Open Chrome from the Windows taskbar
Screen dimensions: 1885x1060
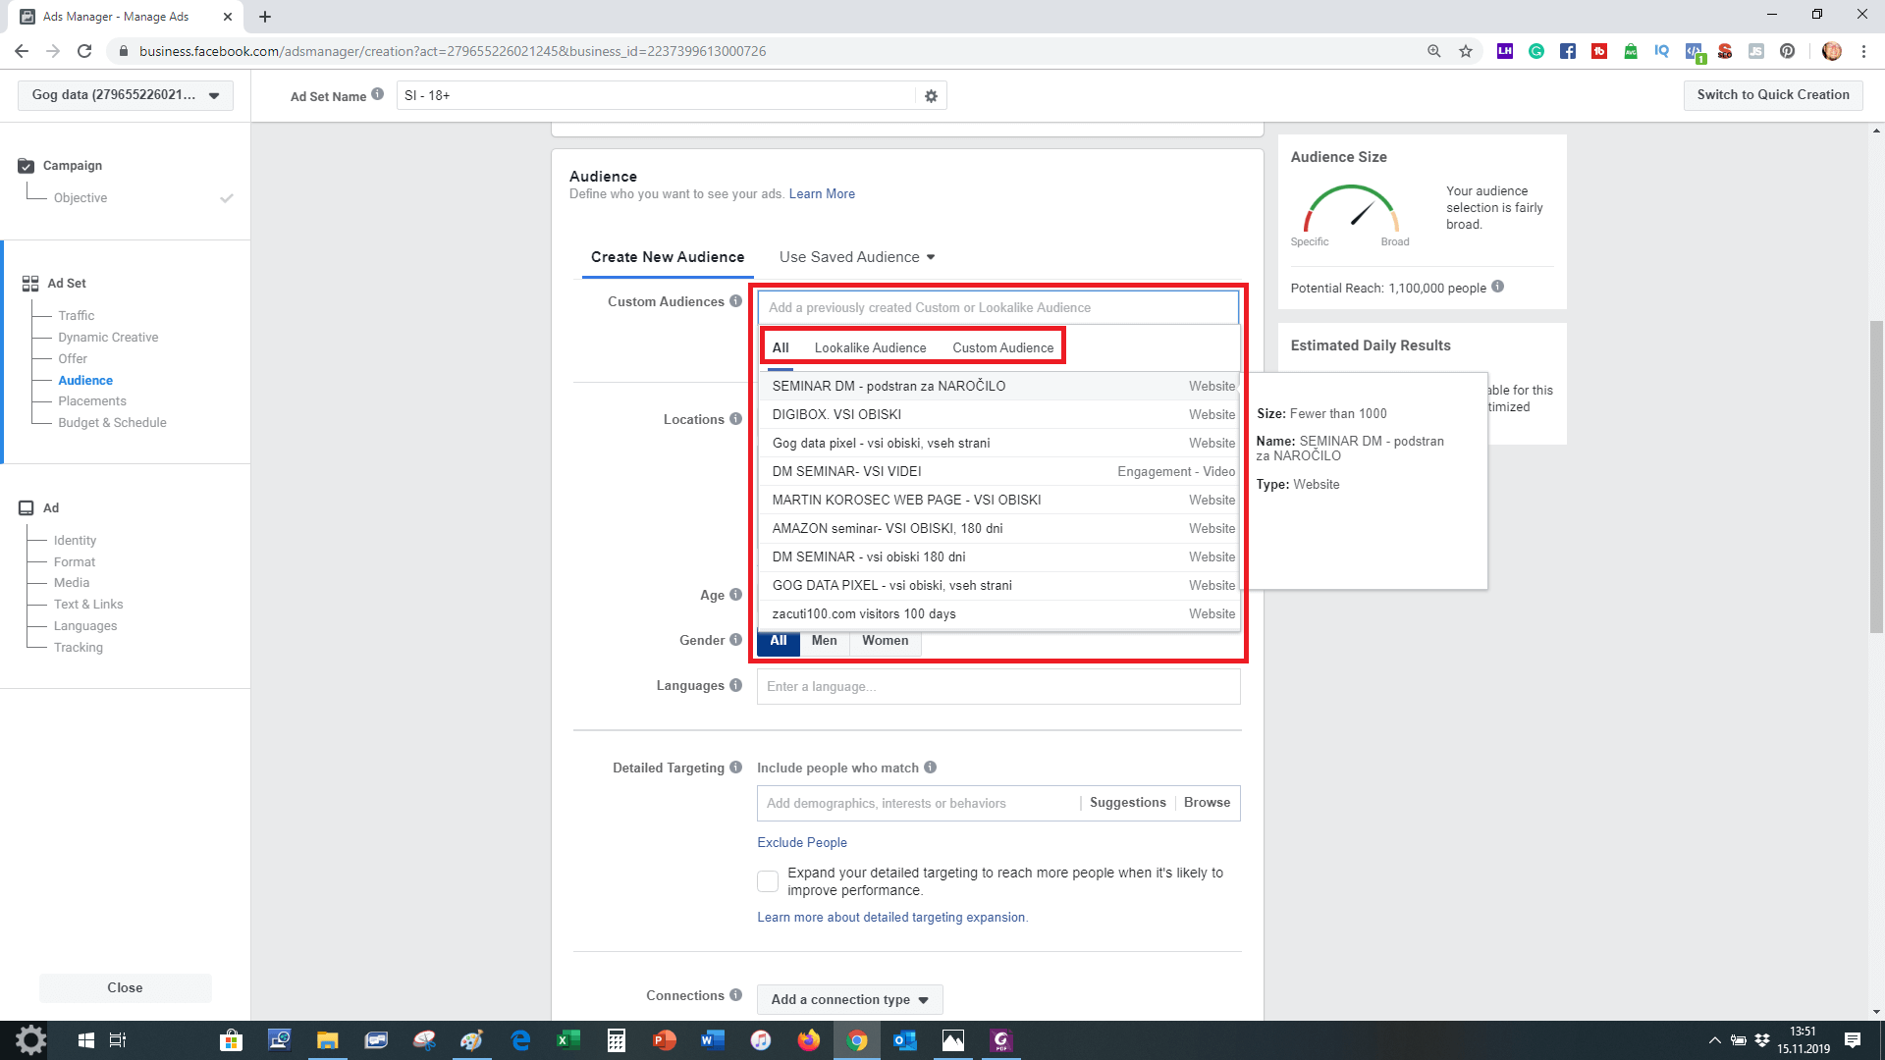click(857, 1040)
